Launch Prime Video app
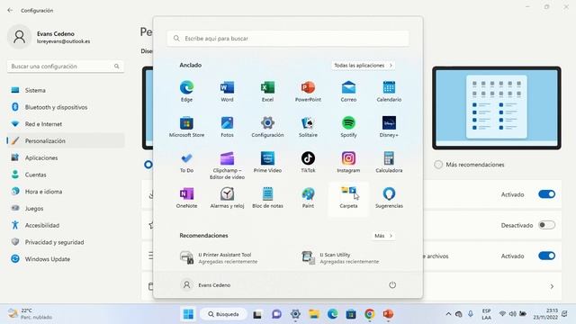The image size is (576, 324). click(x=267, y=162)
